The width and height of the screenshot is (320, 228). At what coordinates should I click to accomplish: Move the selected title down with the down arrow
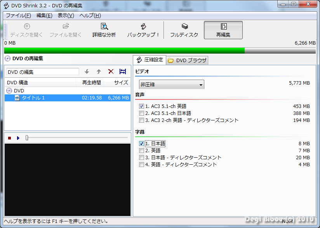87,71
